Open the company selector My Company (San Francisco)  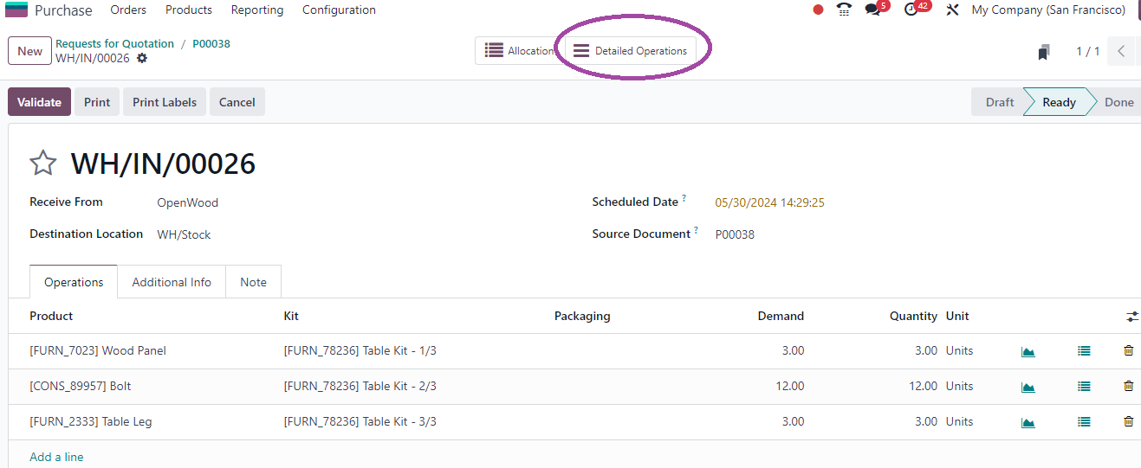1048,10
